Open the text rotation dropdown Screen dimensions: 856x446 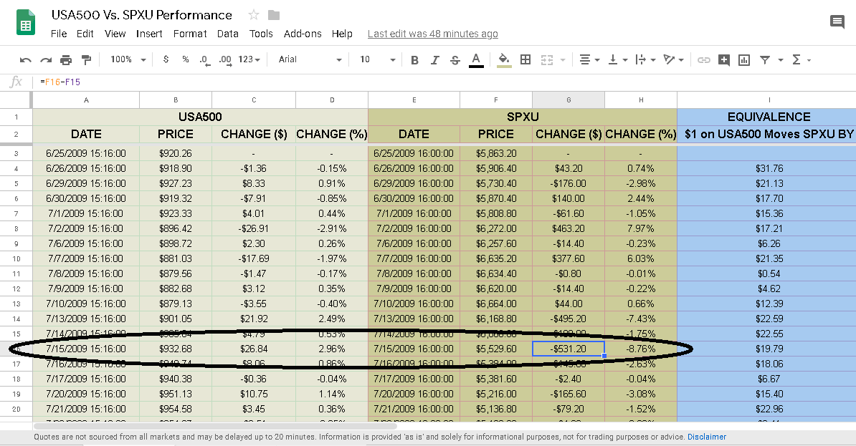[674, 60]
